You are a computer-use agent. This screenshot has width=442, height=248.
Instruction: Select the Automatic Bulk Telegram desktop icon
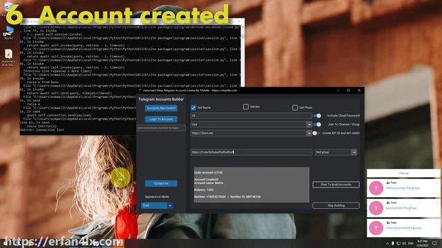coord(8,57)
